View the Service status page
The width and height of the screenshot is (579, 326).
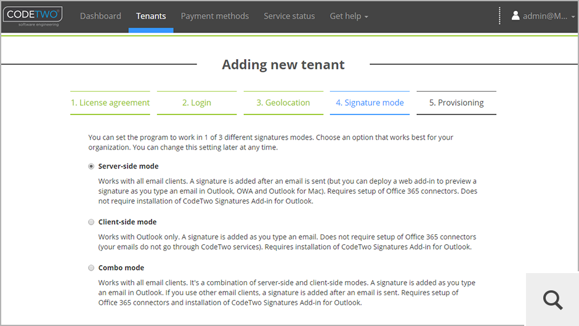[x=289, y=16]
